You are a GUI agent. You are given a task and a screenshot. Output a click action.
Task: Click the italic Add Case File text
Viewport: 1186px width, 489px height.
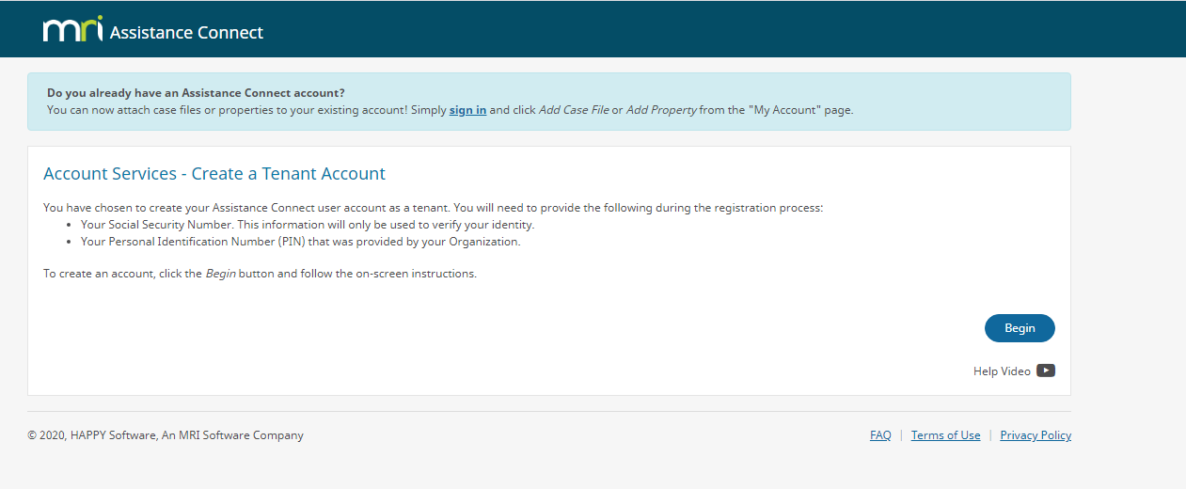(x=574, y=110)
